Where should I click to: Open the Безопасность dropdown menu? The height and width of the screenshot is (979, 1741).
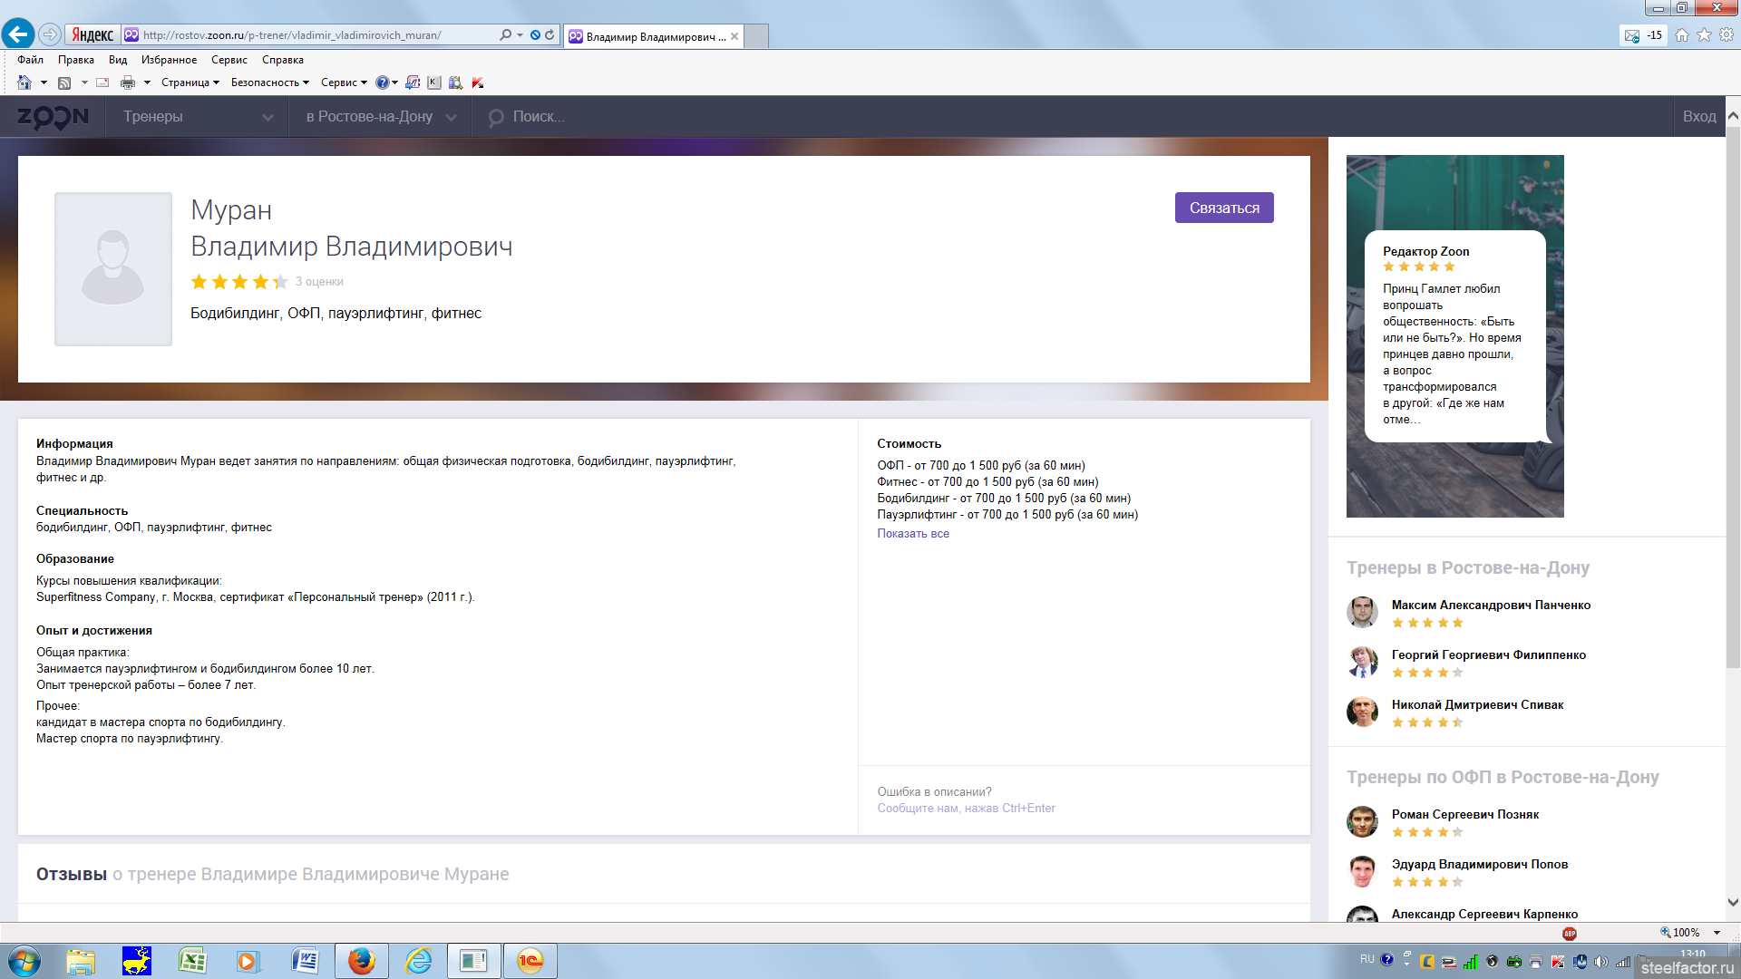pyautogui.click(x=270, y=82)
